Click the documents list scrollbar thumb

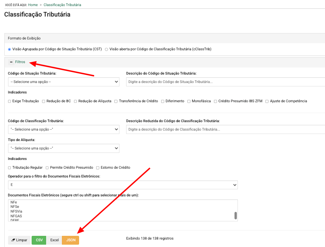click(x=236, y=216)
